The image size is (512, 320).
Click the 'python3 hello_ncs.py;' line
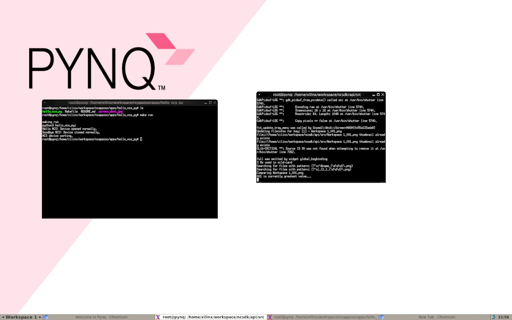pos(59,126)
